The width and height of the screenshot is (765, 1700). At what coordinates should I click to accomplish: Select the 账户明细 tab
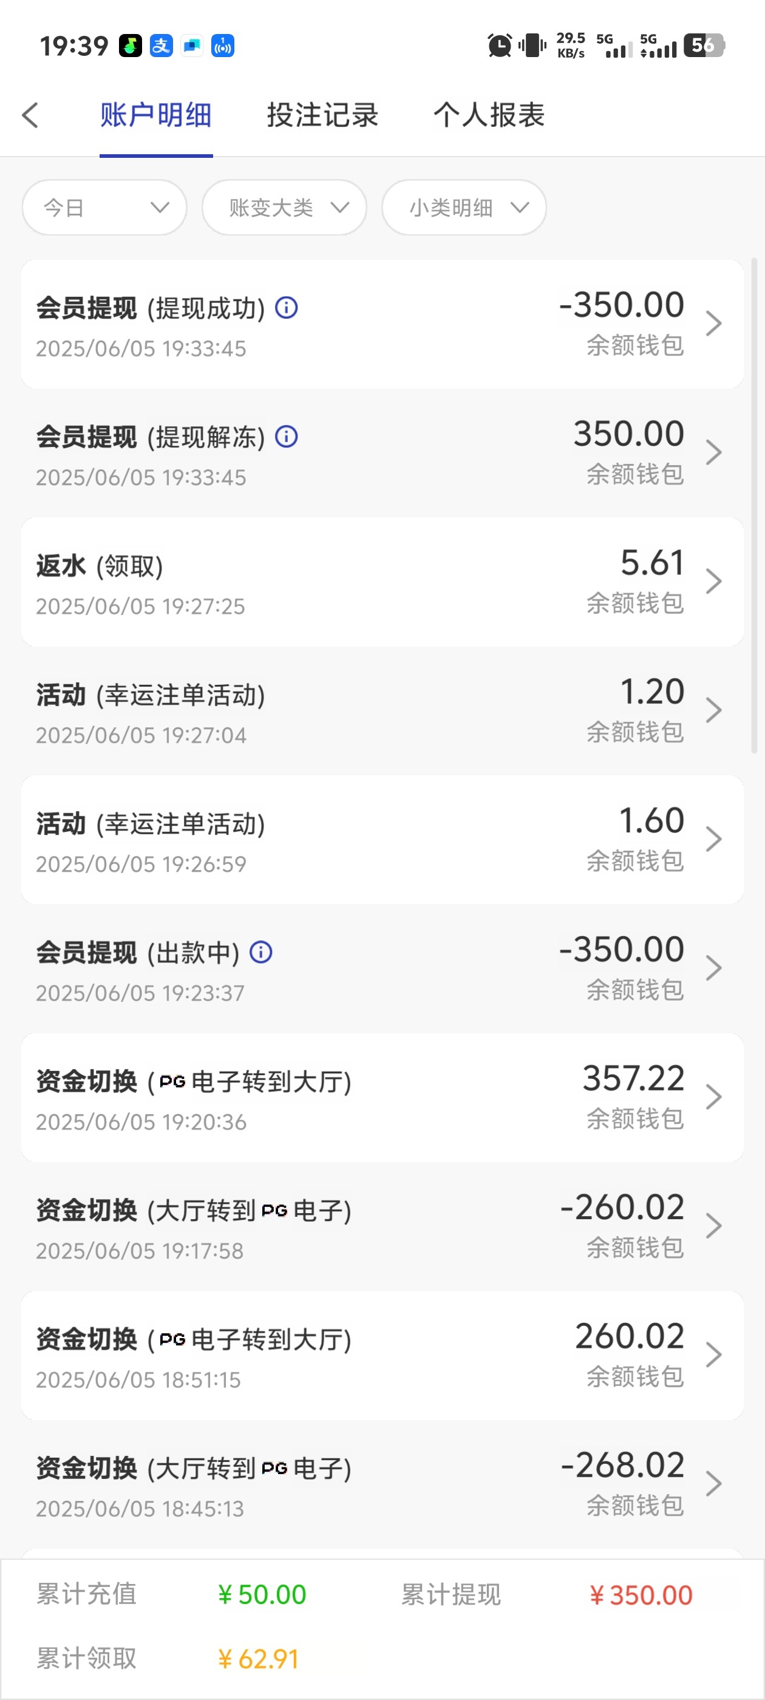(x=156, y=115)
